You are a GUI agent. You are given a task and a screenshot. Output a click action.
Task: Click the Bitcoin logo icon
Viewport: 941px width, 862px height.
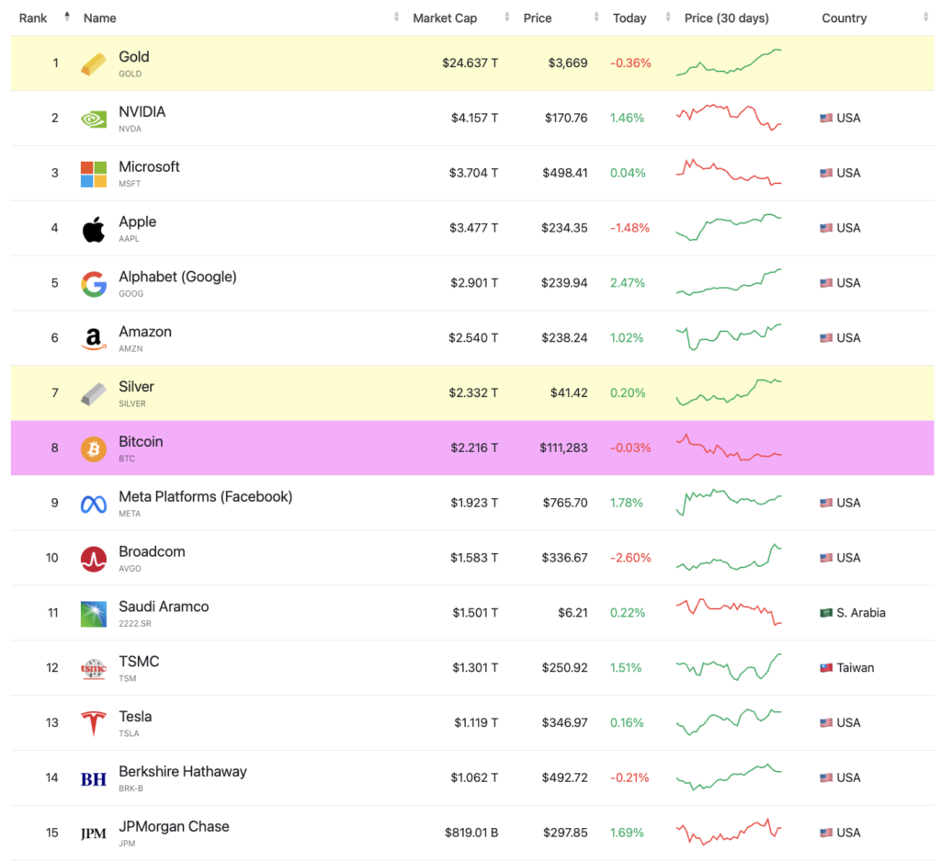[94, 448]
